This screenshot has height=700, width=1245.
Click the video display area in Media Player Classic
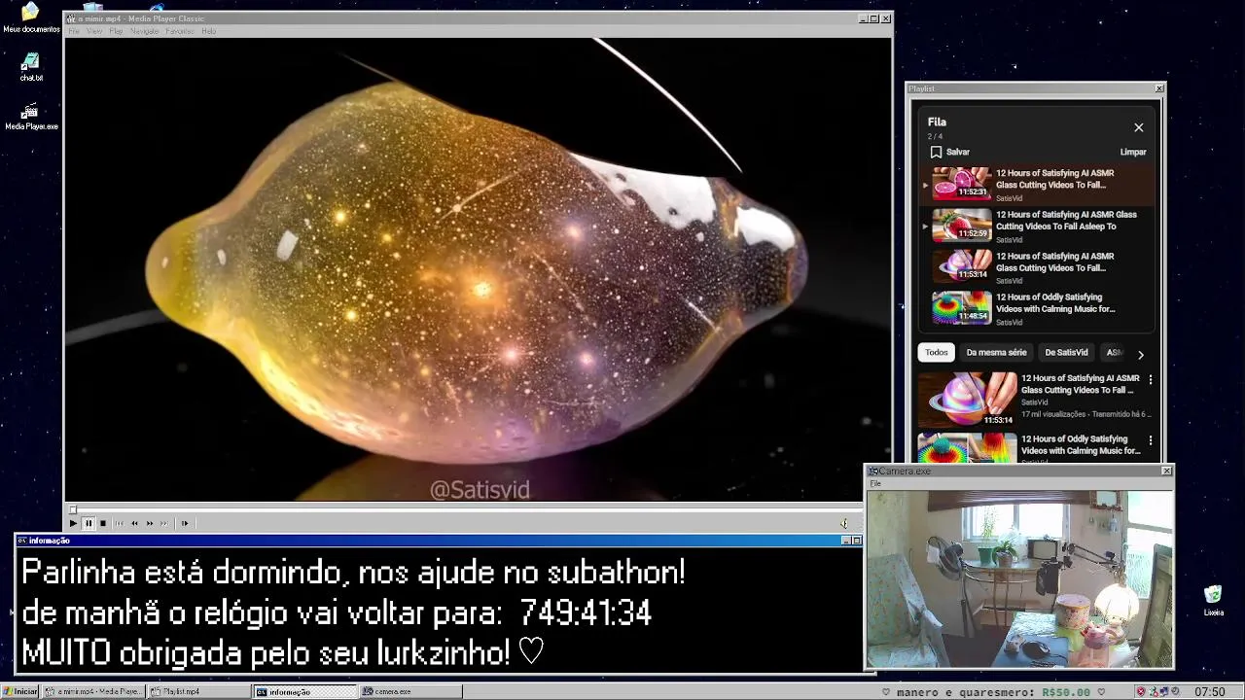[478, 269]
